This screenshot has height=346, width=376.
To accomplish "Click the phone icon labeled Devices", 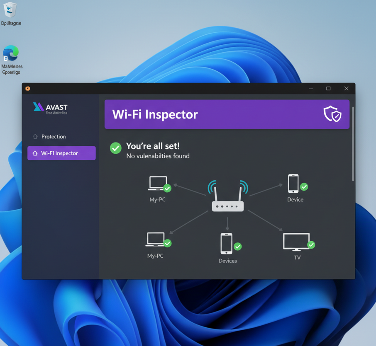I will [x=226, y=243].
